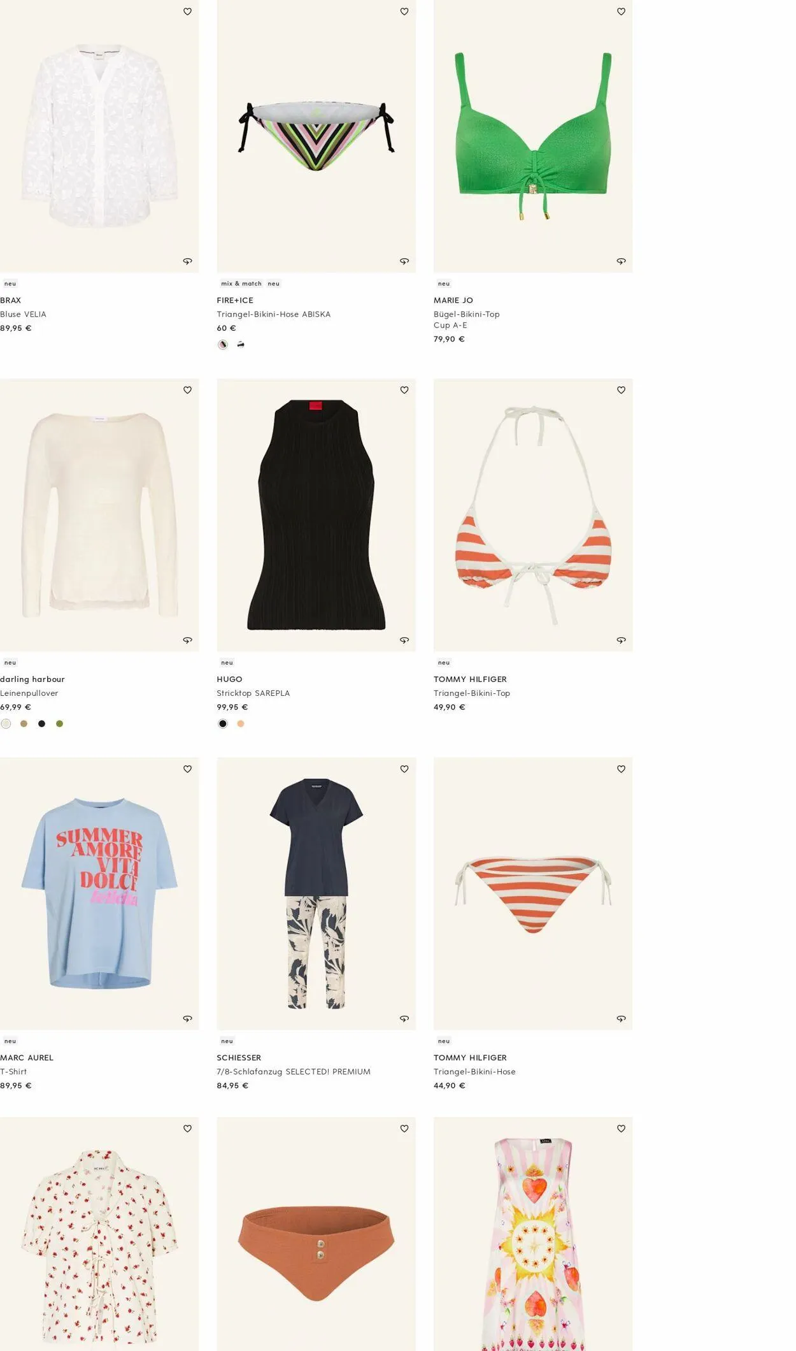Viewport: 796px width, 1351px height.
Task: Favorite the FIRE+ICE bikini bottom with heart
Action: 404,11
